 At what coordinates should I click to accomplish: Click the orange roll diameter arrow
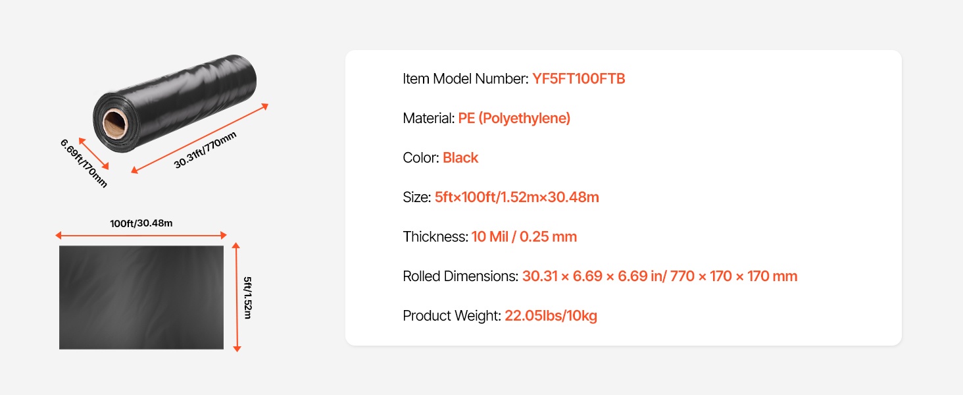[93, 154]
